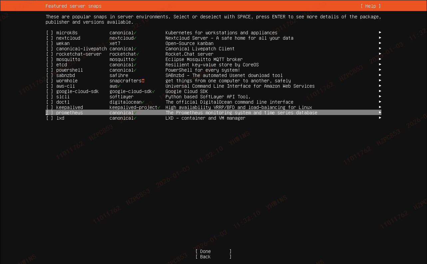The image size is (427, 264).
Task: Open details arrow for Rocket.Chat server row
Action: coord(380,54)
